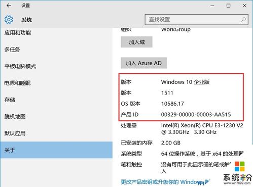Open 更改产品密钥或升级你的 Windows link
Viewport: 253px width, 187px height.
[x=165, y=182]
